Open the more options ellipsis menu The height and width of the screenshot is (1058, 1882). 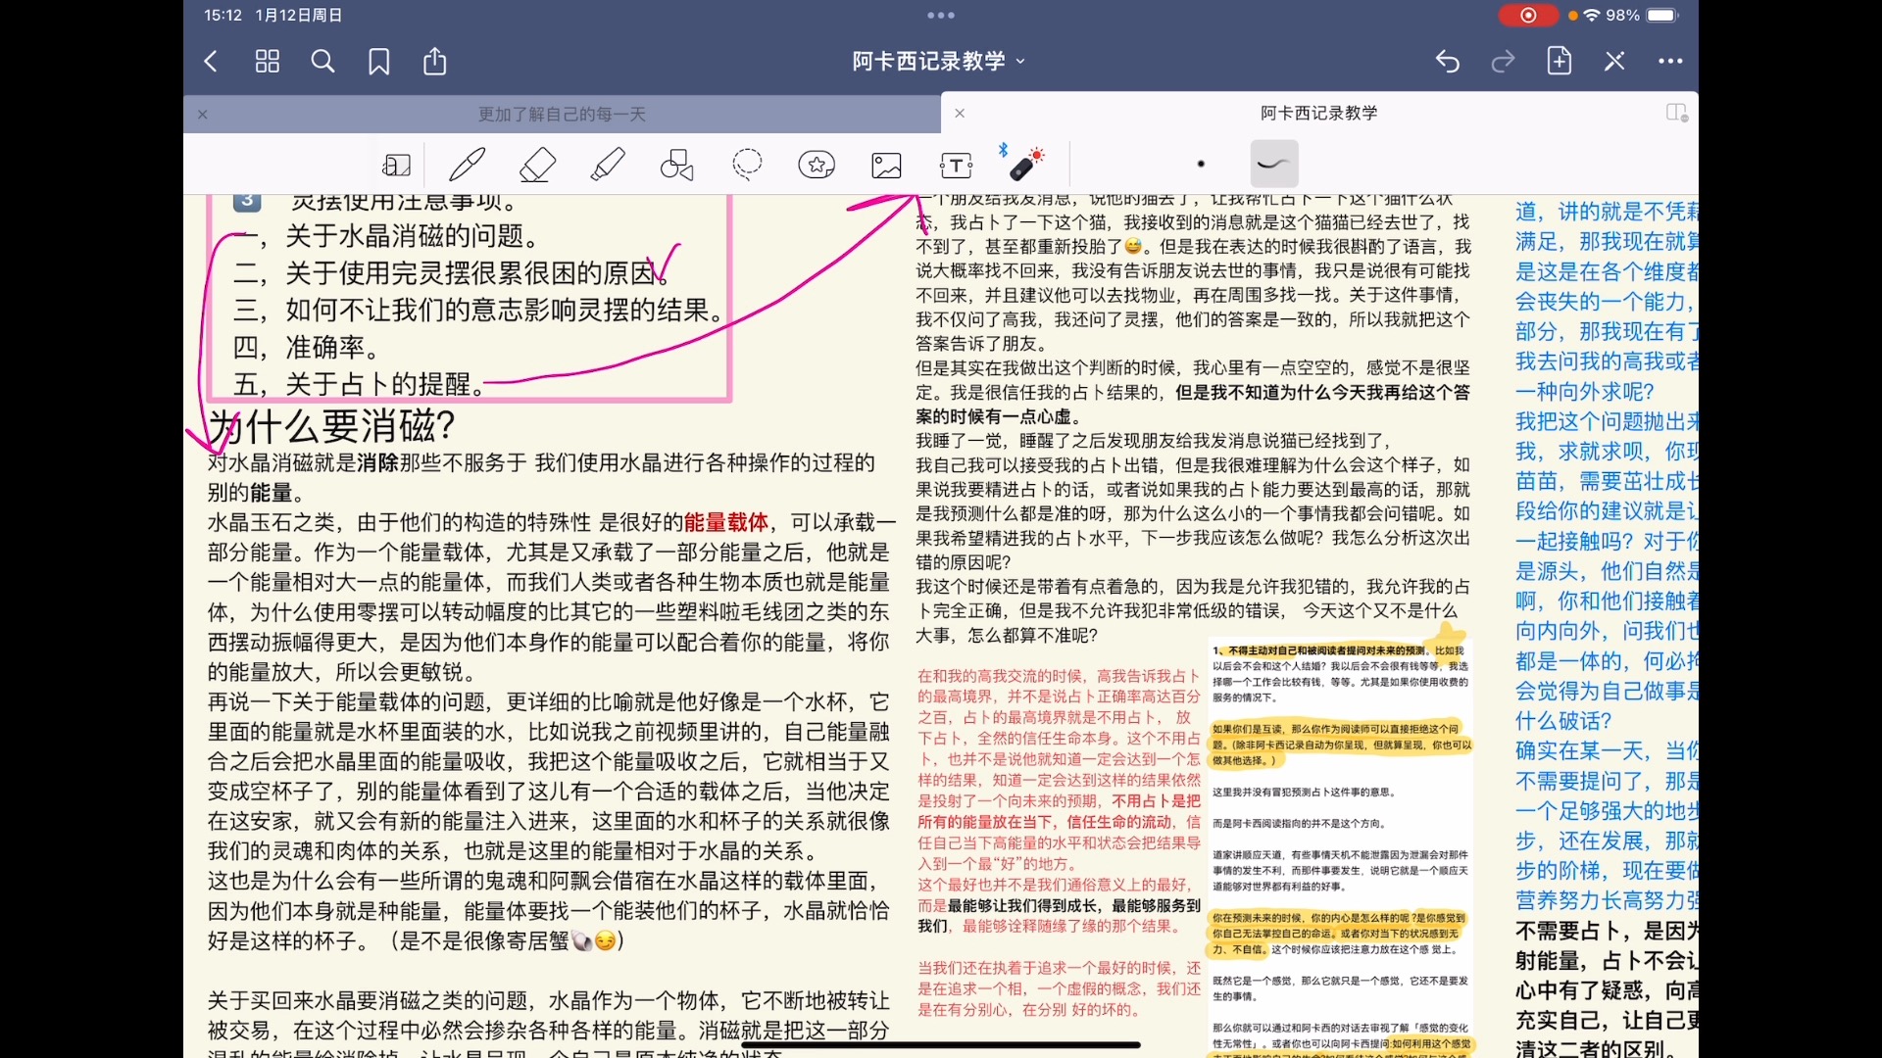click(1669, 61)
